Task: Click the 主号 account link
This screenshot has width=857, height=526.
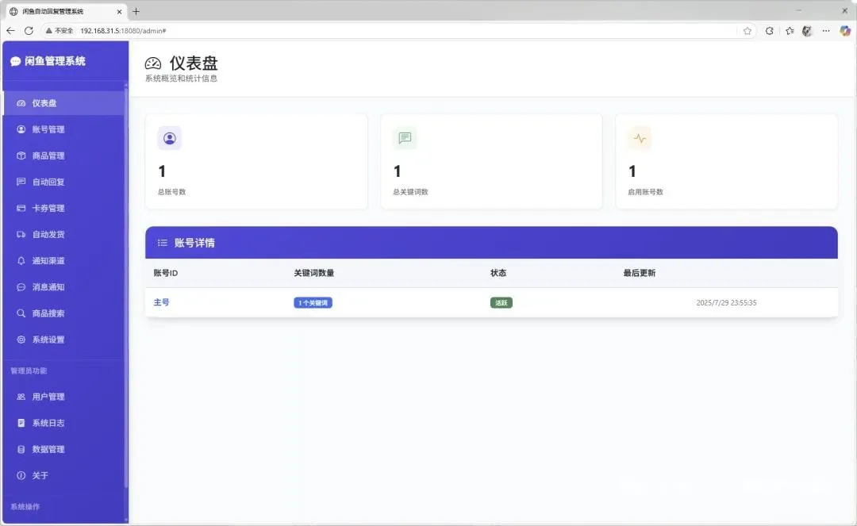Action: 161,302
